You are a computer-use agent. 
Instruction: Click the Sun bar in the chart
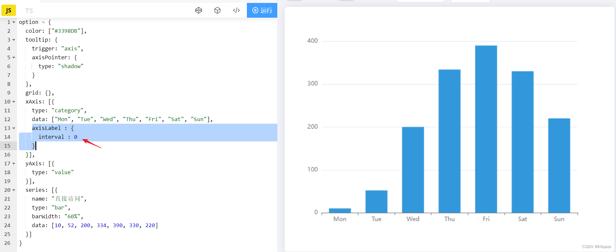click(559, 166)
